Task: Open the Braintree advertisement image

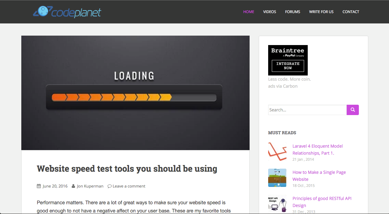Action: [x=288, y=60]
